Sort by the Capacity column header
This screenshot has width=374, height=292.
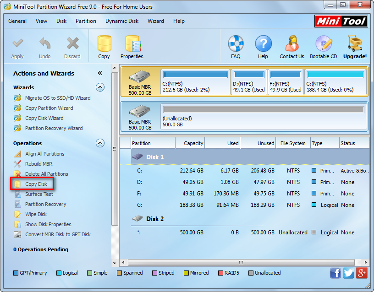pyautogui.click(x=190, y=143)
